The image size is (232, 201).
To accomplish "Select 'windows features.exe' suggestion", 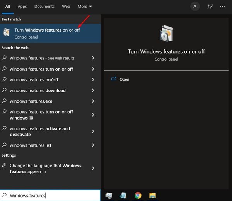I will coord(50,101).
